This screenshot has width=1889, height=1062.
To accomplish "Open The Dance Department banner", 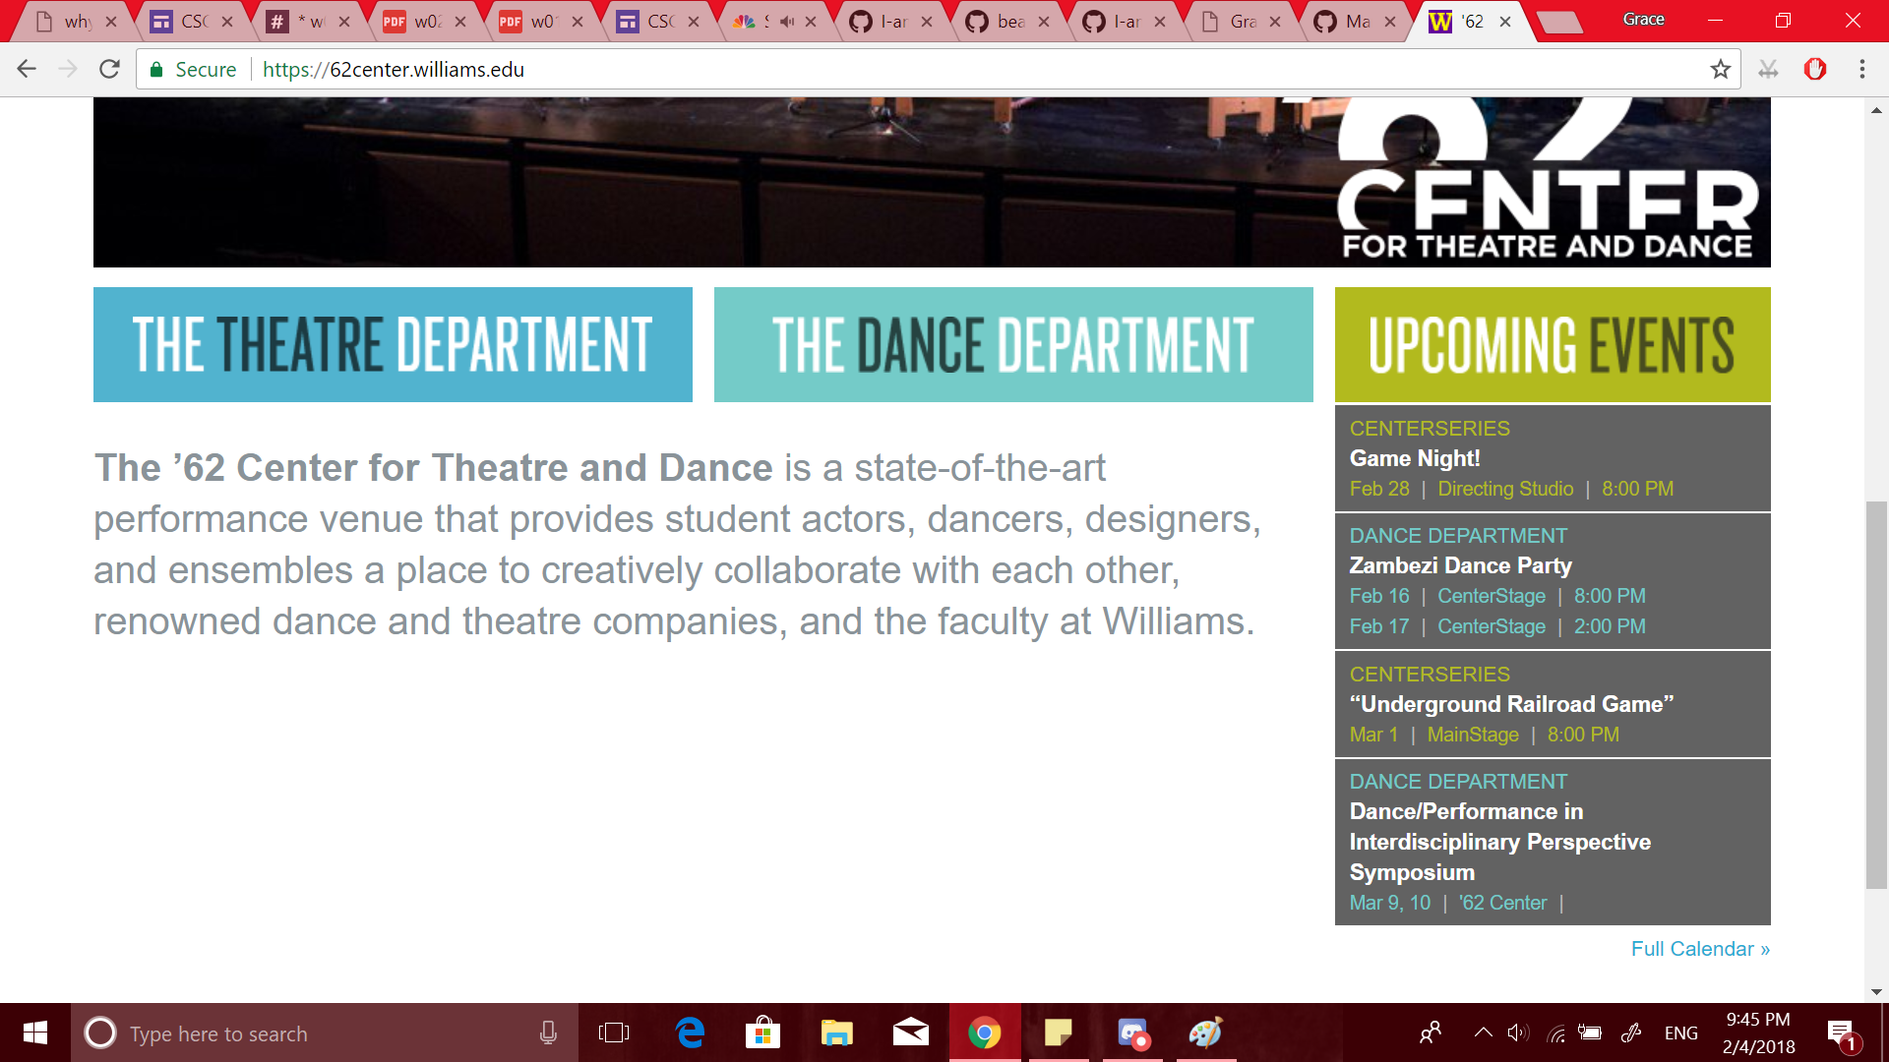I will (x=1013, y=344).
